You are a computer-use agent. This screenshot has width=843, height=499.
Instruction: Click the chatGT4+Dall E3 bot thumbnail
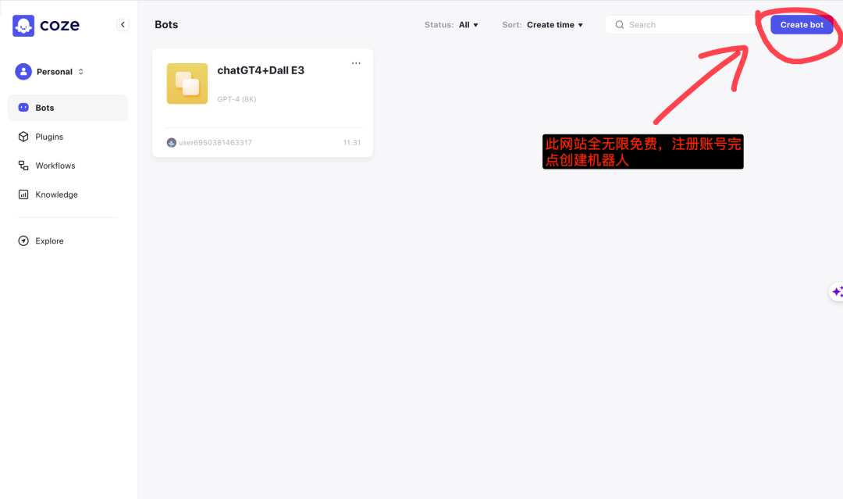pyautogui.click(x=187, y=84)
